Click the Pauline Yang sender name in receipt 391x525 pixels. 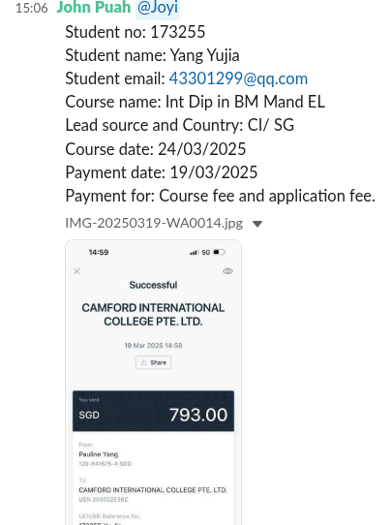pyautogui.click(x=99, y=454)
